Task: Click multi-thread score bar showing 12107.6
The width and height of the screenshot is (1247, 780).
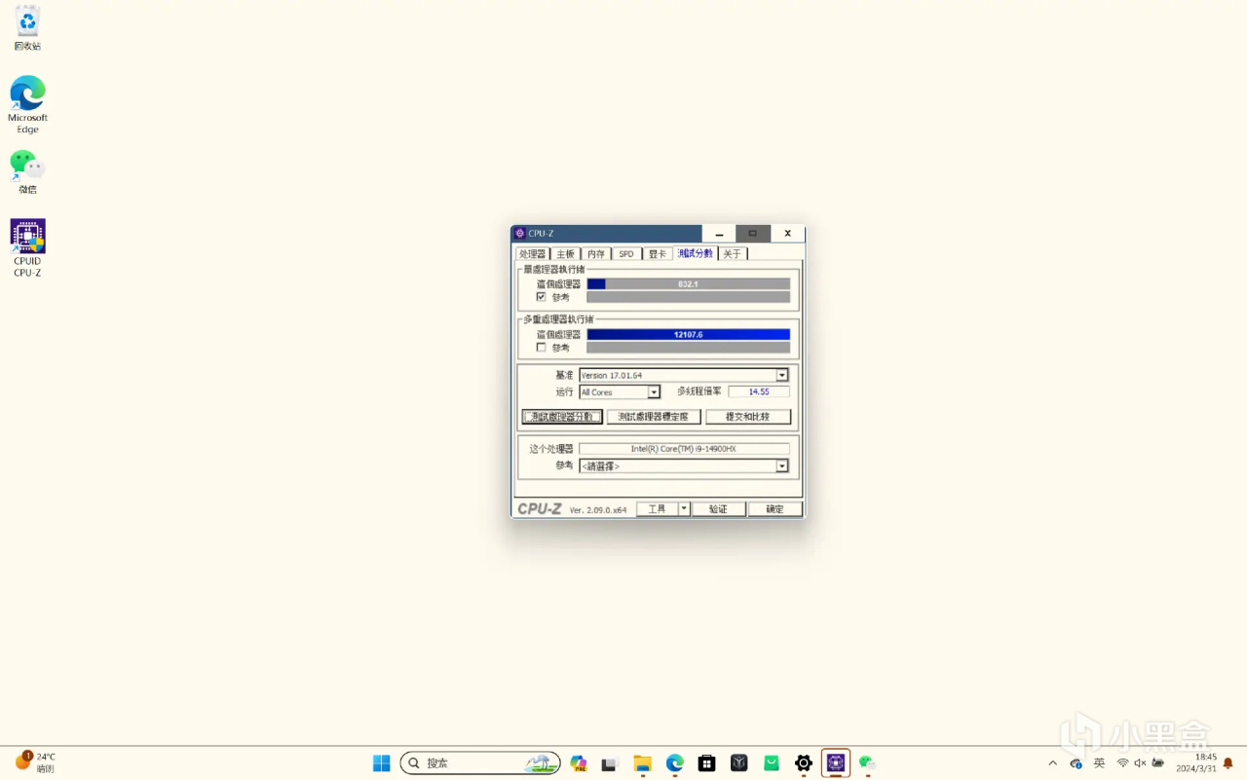Action: (x=689, y=335)
